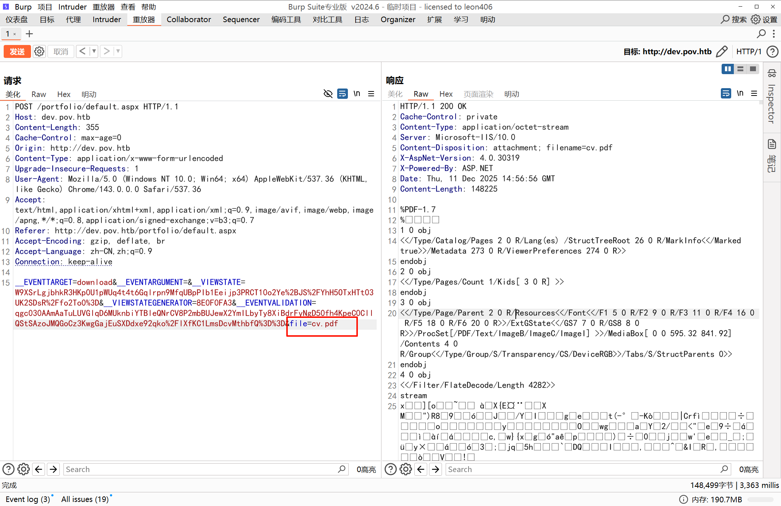Image resolution: width=781 pixels, height=506 pixels.
Task: Open the Repeater search magnifier icon
Action: [x=761, y=34]
